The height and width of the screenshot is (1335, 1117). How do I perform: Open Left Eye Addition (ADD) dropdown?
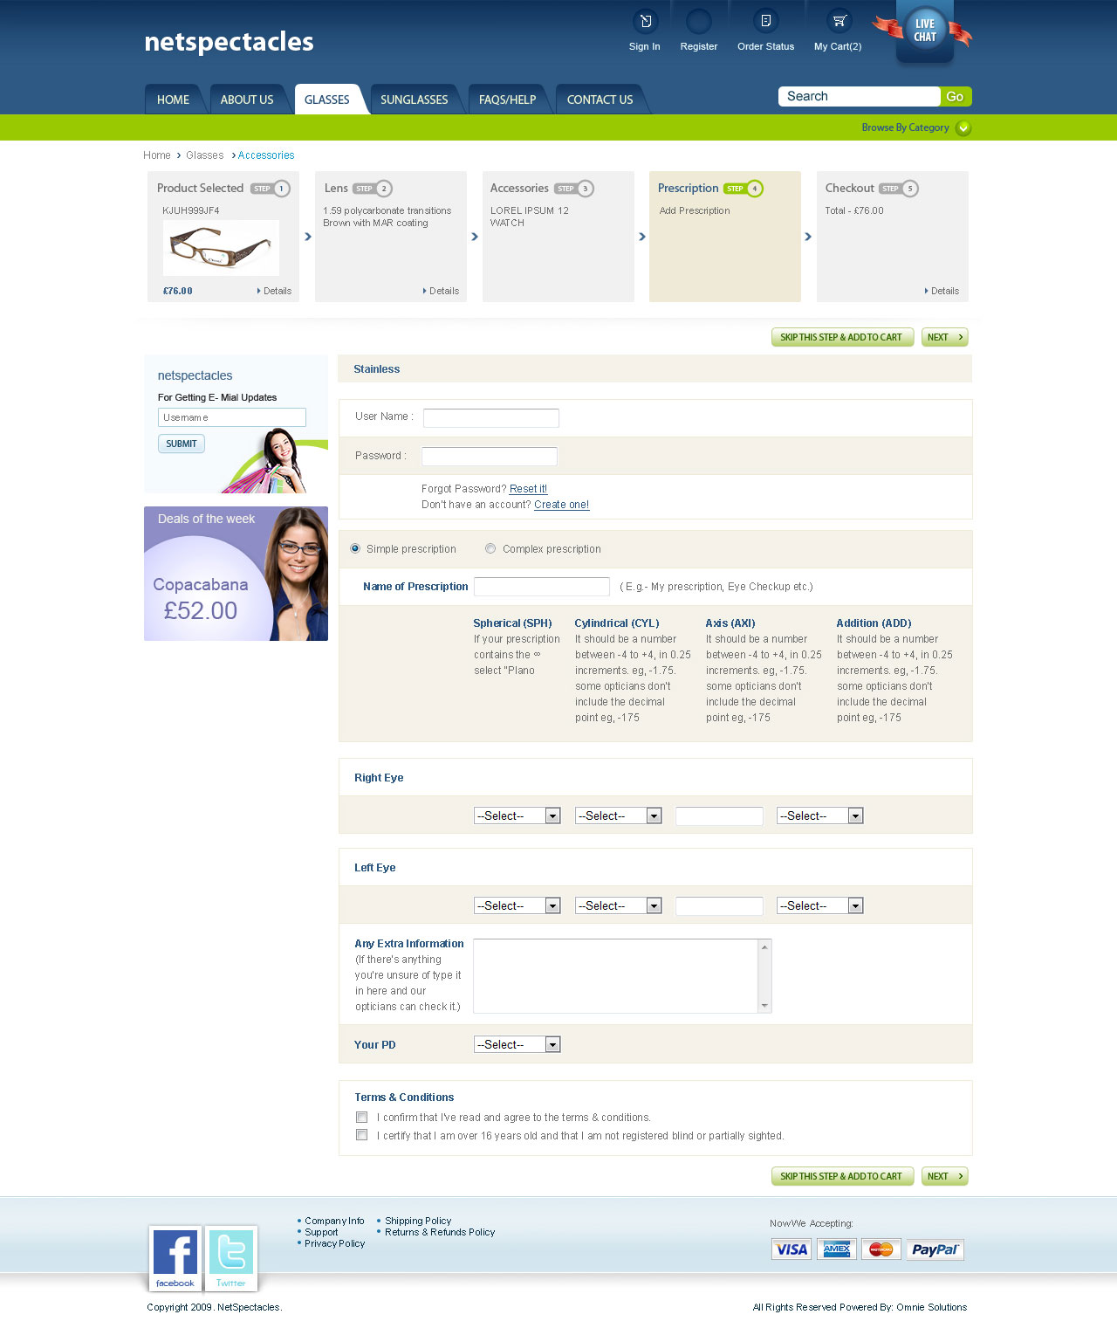819,905
